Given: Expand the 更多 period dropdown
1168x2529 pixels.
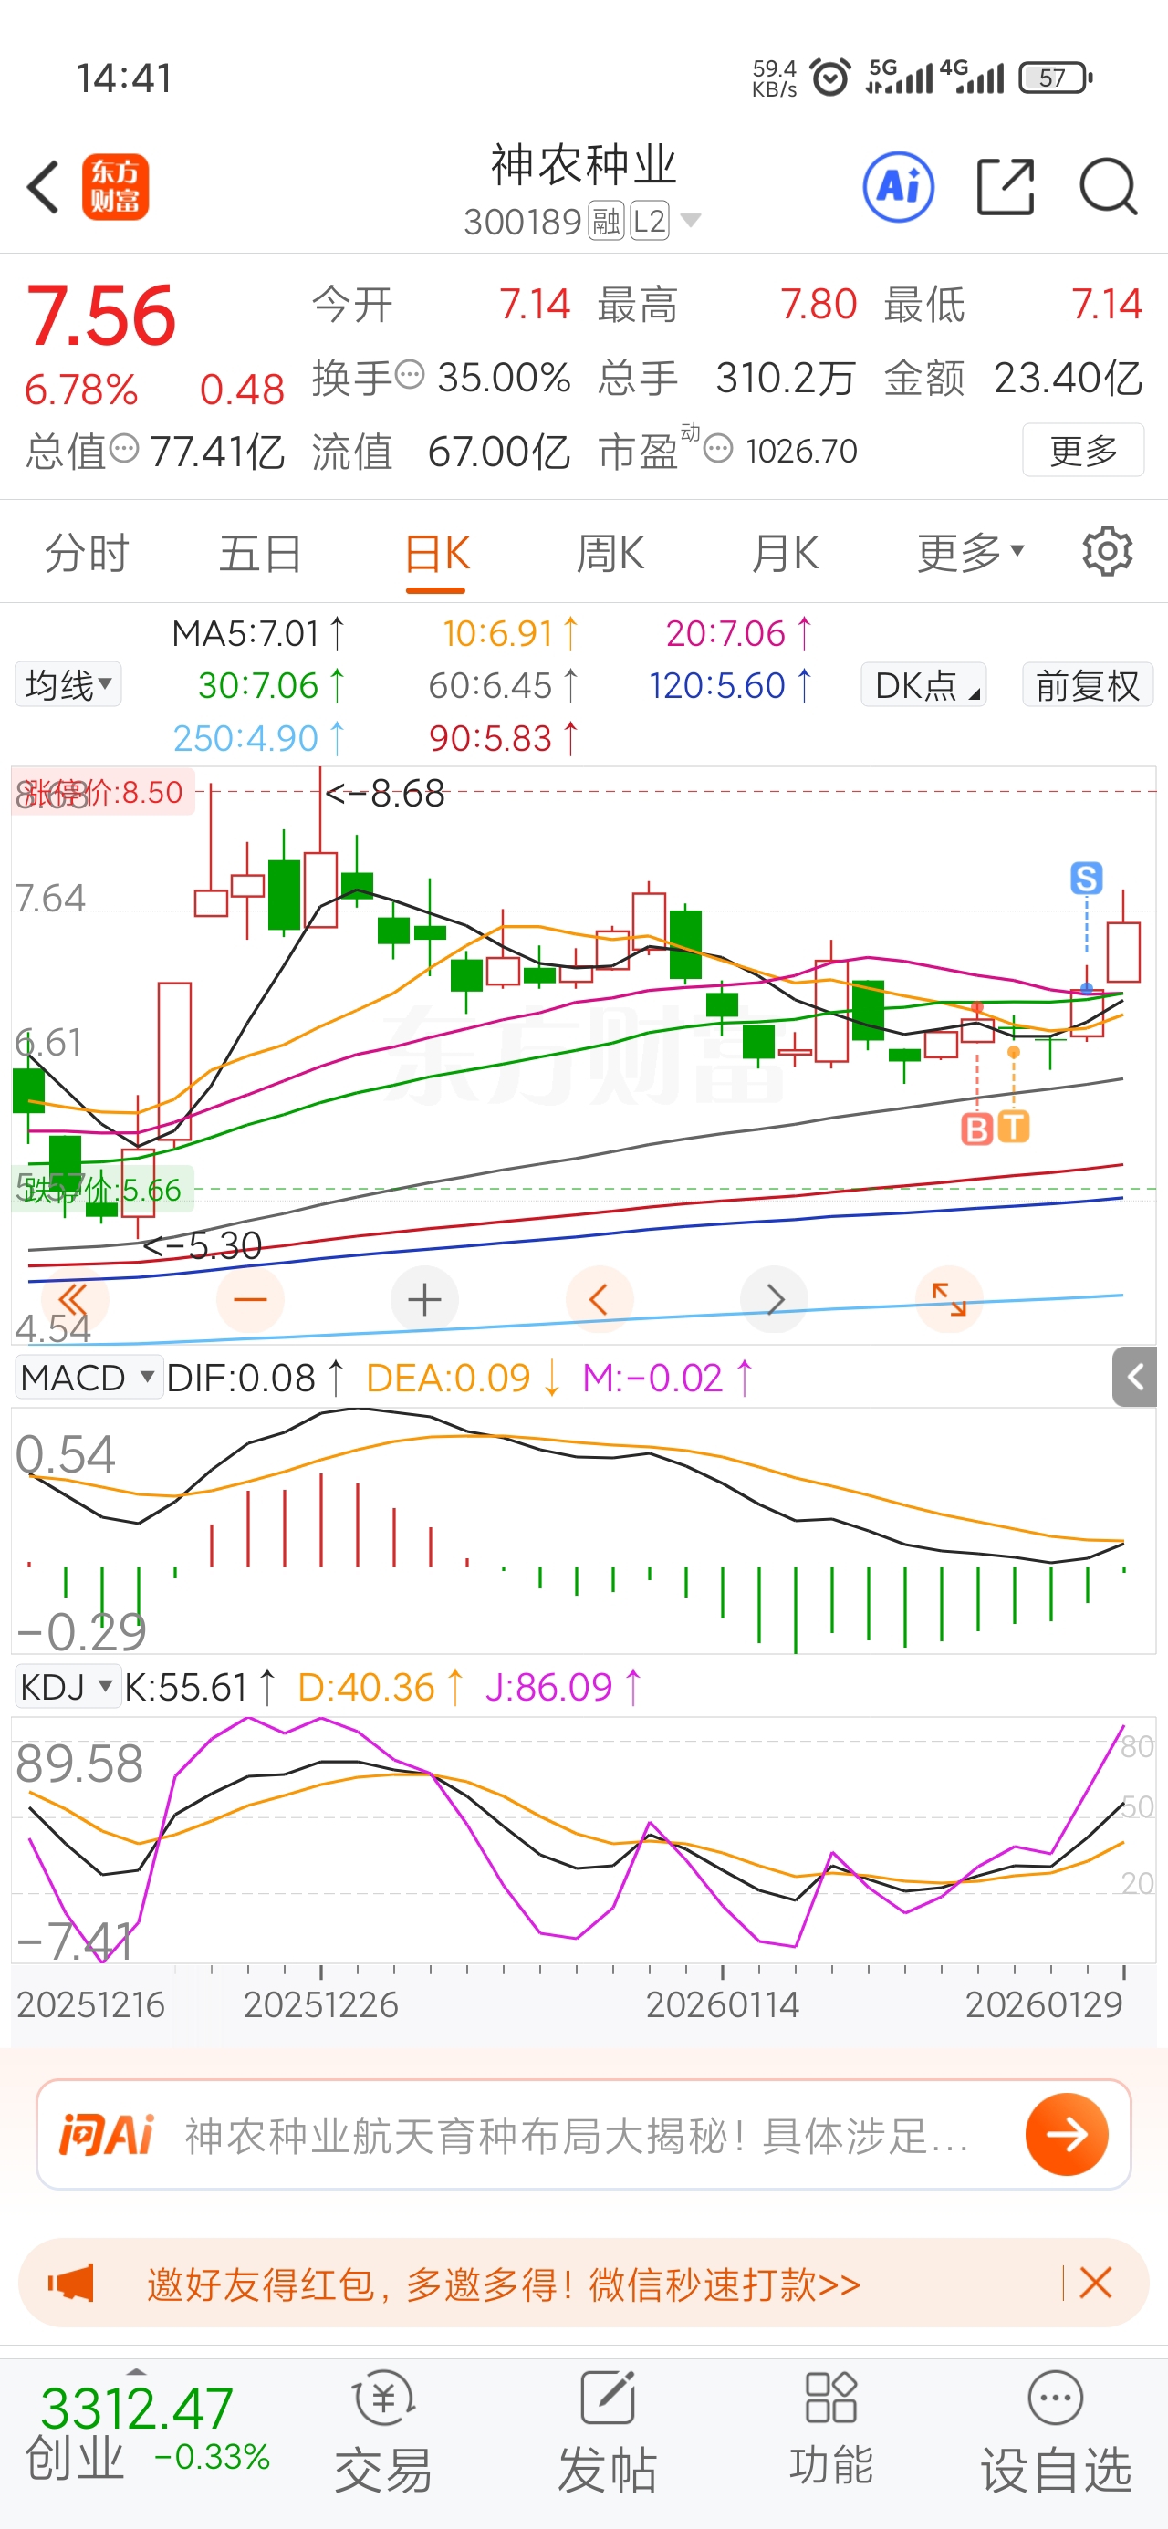Looking at the screenshot, I should click(971, 554).
